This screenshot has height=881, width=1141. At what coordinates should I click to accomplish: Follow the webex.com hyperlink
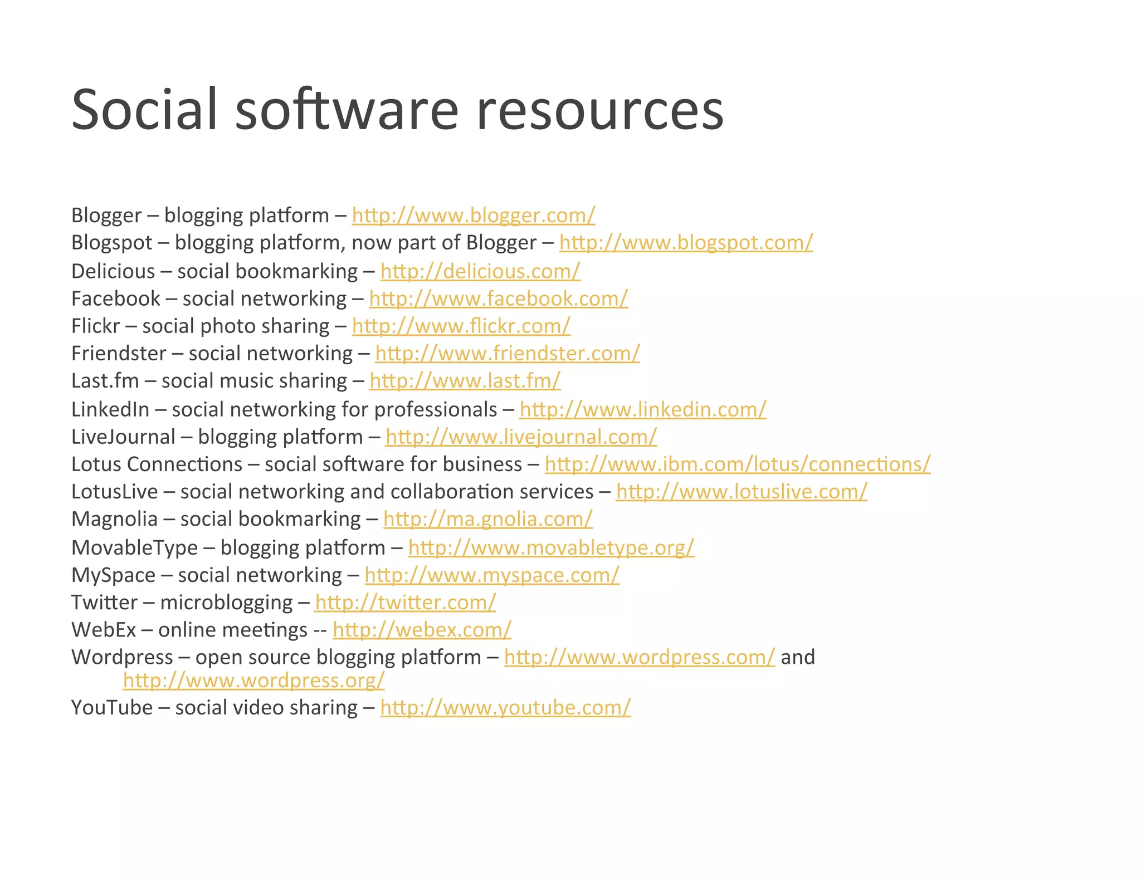tap(422, 630)
